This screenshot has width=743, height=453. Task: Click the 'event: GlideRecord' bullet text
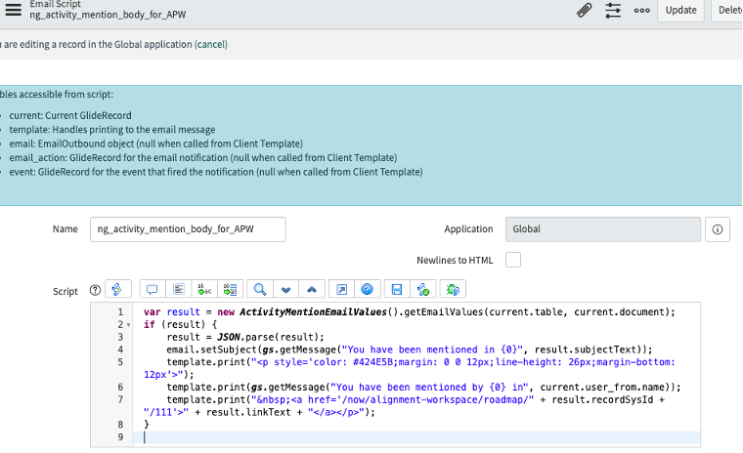tap(216, 172)
